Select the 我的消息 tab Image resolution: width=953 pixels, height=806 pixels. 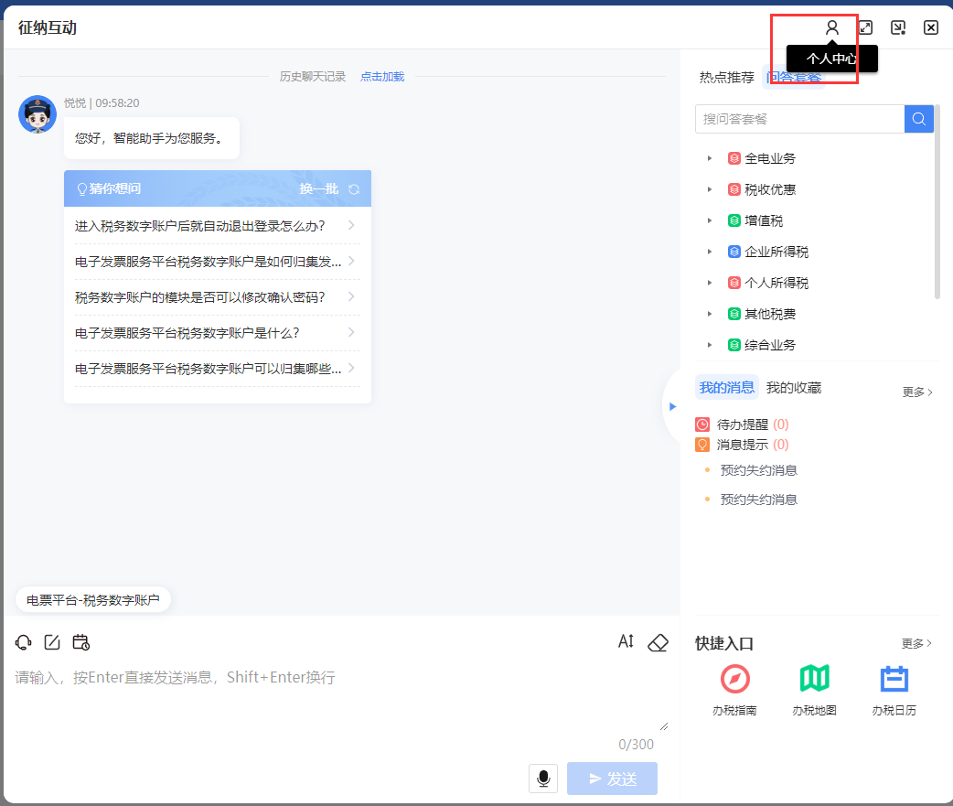pos(727,387)
